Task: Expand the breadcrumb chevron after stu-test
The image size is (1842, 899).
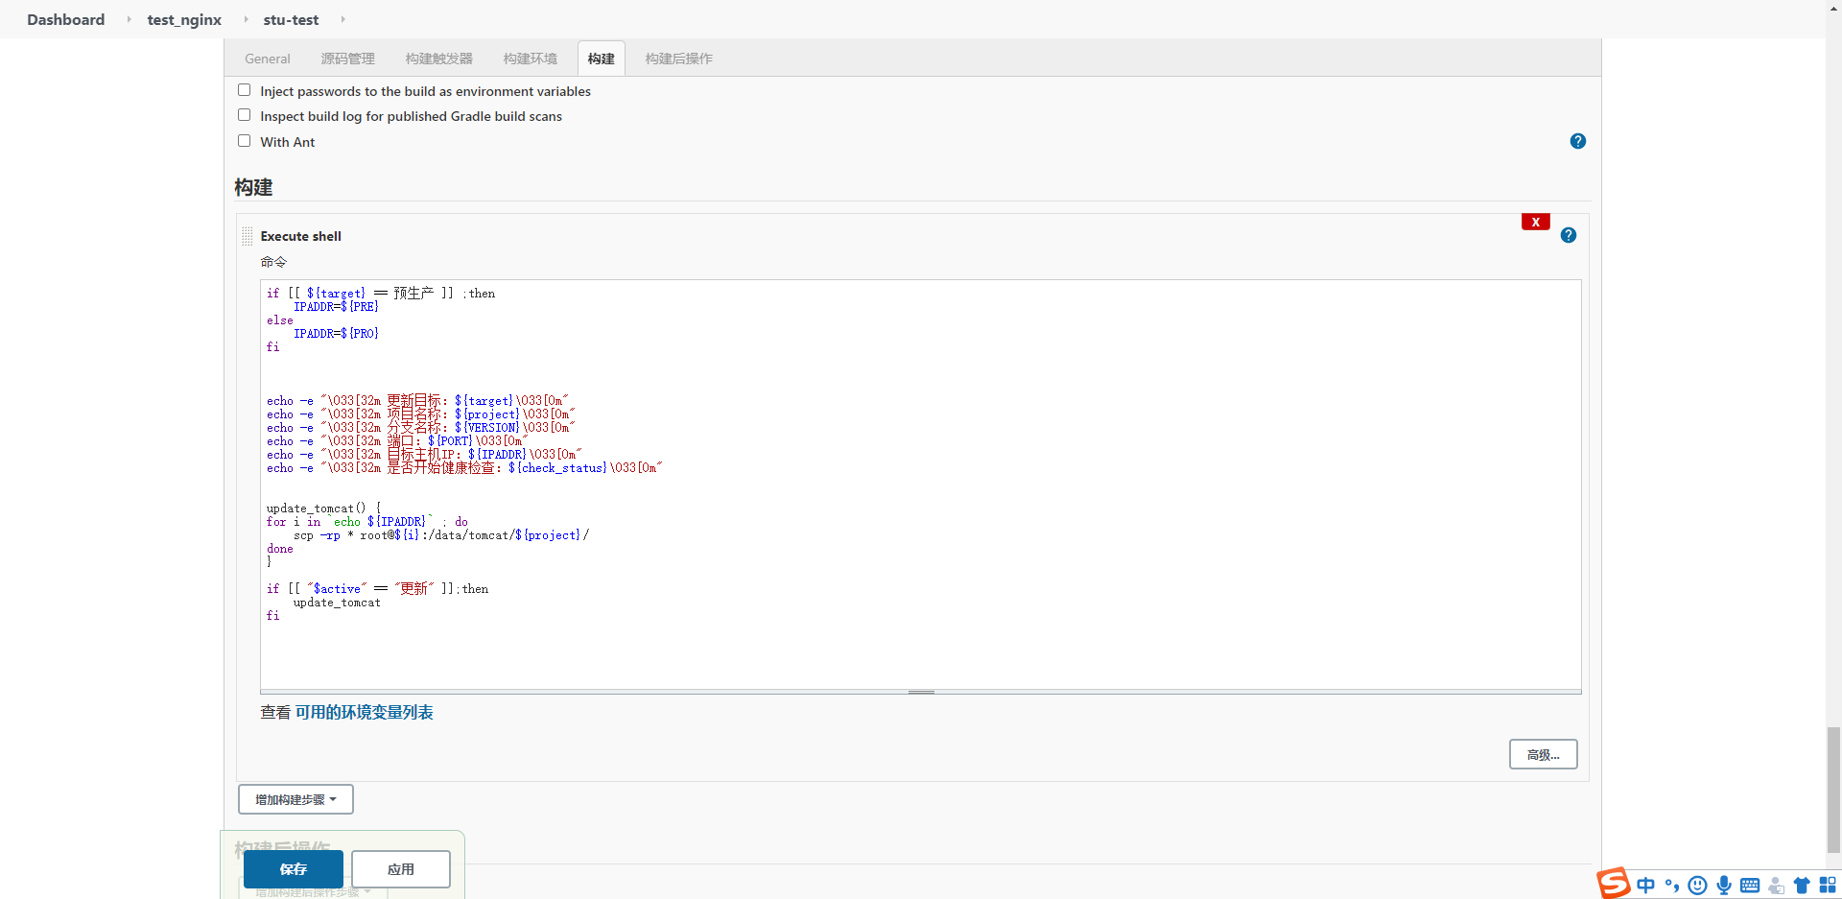Action: tap(342, 19)
